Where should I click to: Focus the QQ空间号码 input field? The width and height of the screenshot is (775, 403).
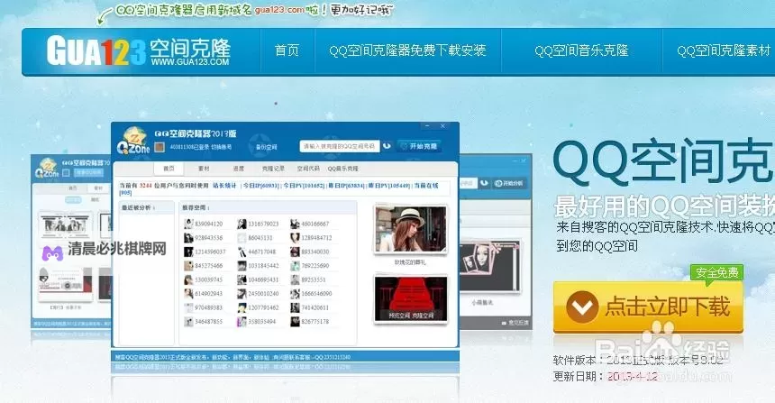click(339, 146)
